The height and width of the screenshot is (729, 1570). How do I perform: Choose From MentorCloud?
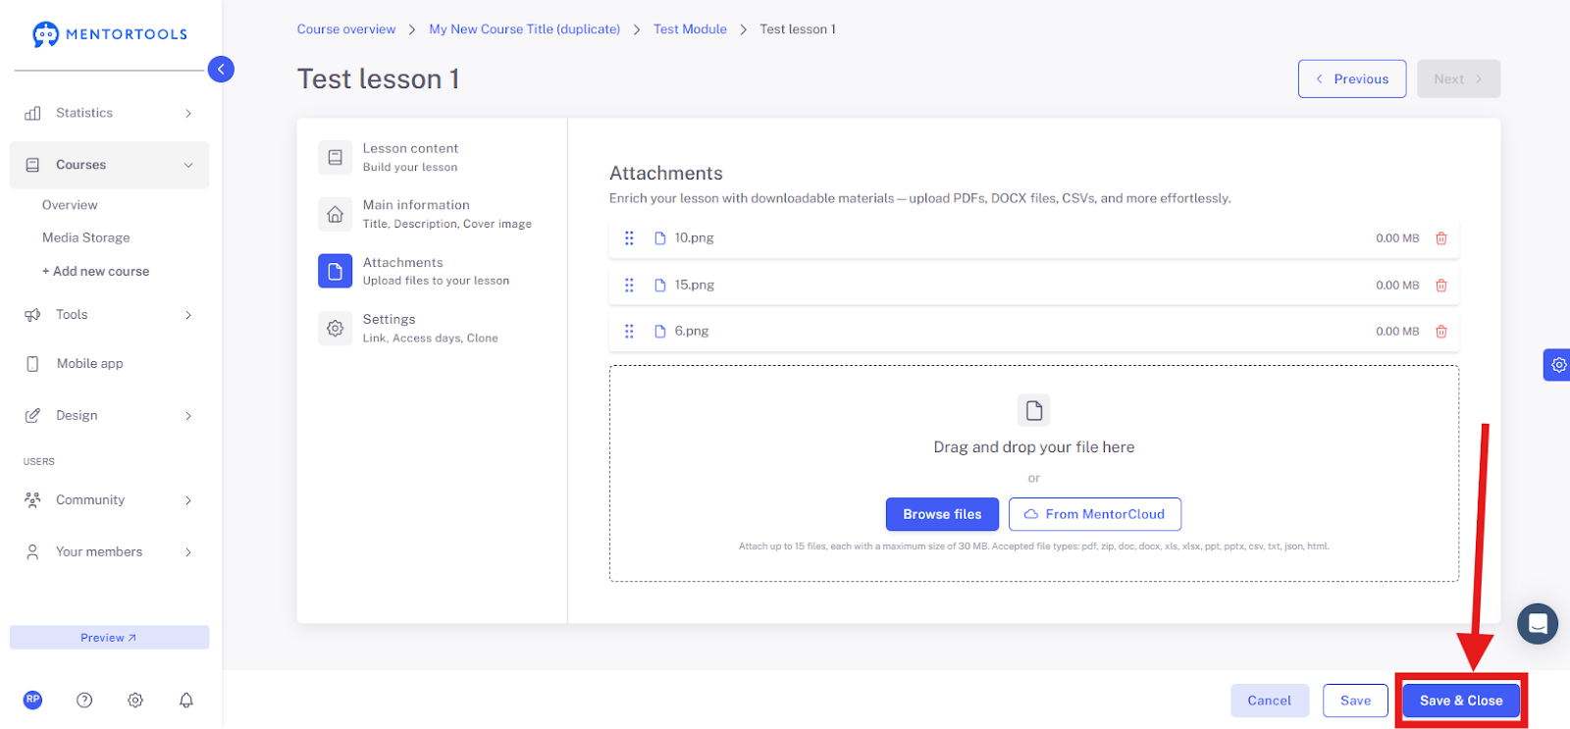[1095, 514]
